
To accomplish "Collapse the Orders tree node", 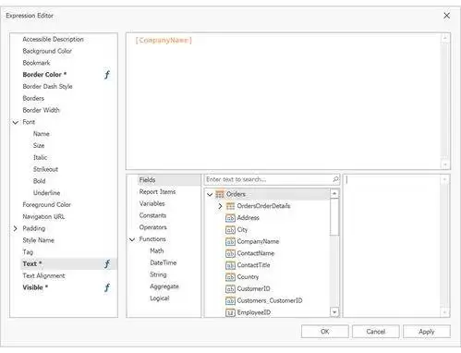I will [210, 194].
